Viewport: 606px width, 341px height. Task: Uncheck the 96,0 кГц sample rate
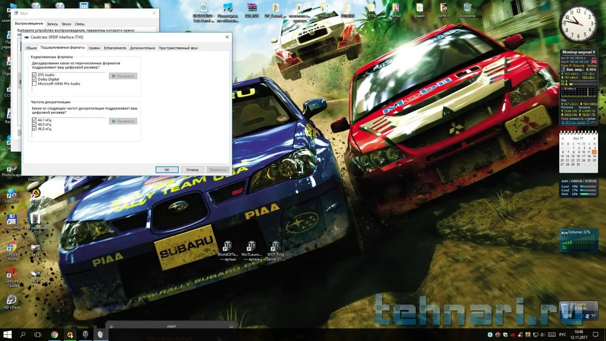pyautogui.click(x=35, y=129)
